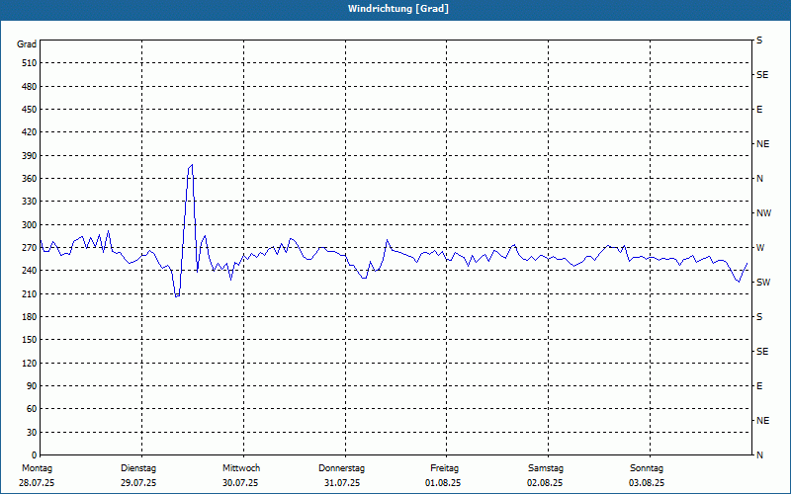The image size is (791, 494).
Task: Select the Dienstag 29.07.25 date label
Action: pyautogui.click(x=138, y=475)
